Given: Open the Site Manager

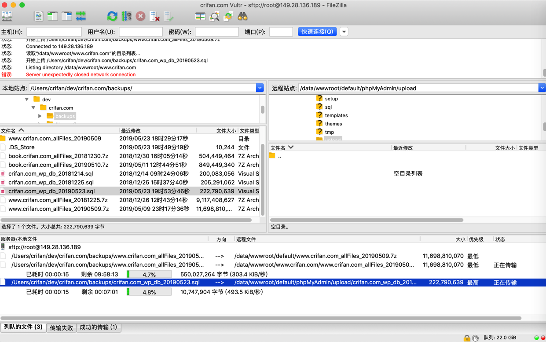Looking at the screenshot, I should point(7,16).
